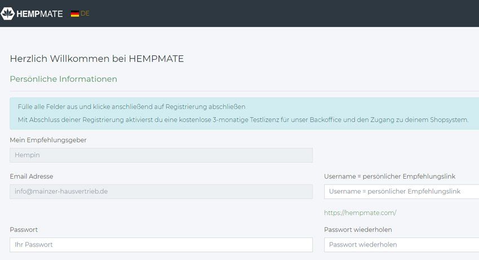Click the 'Email Adresse' label
The image size is (479, 260).
pyautogui.click(x=32, y=177)
